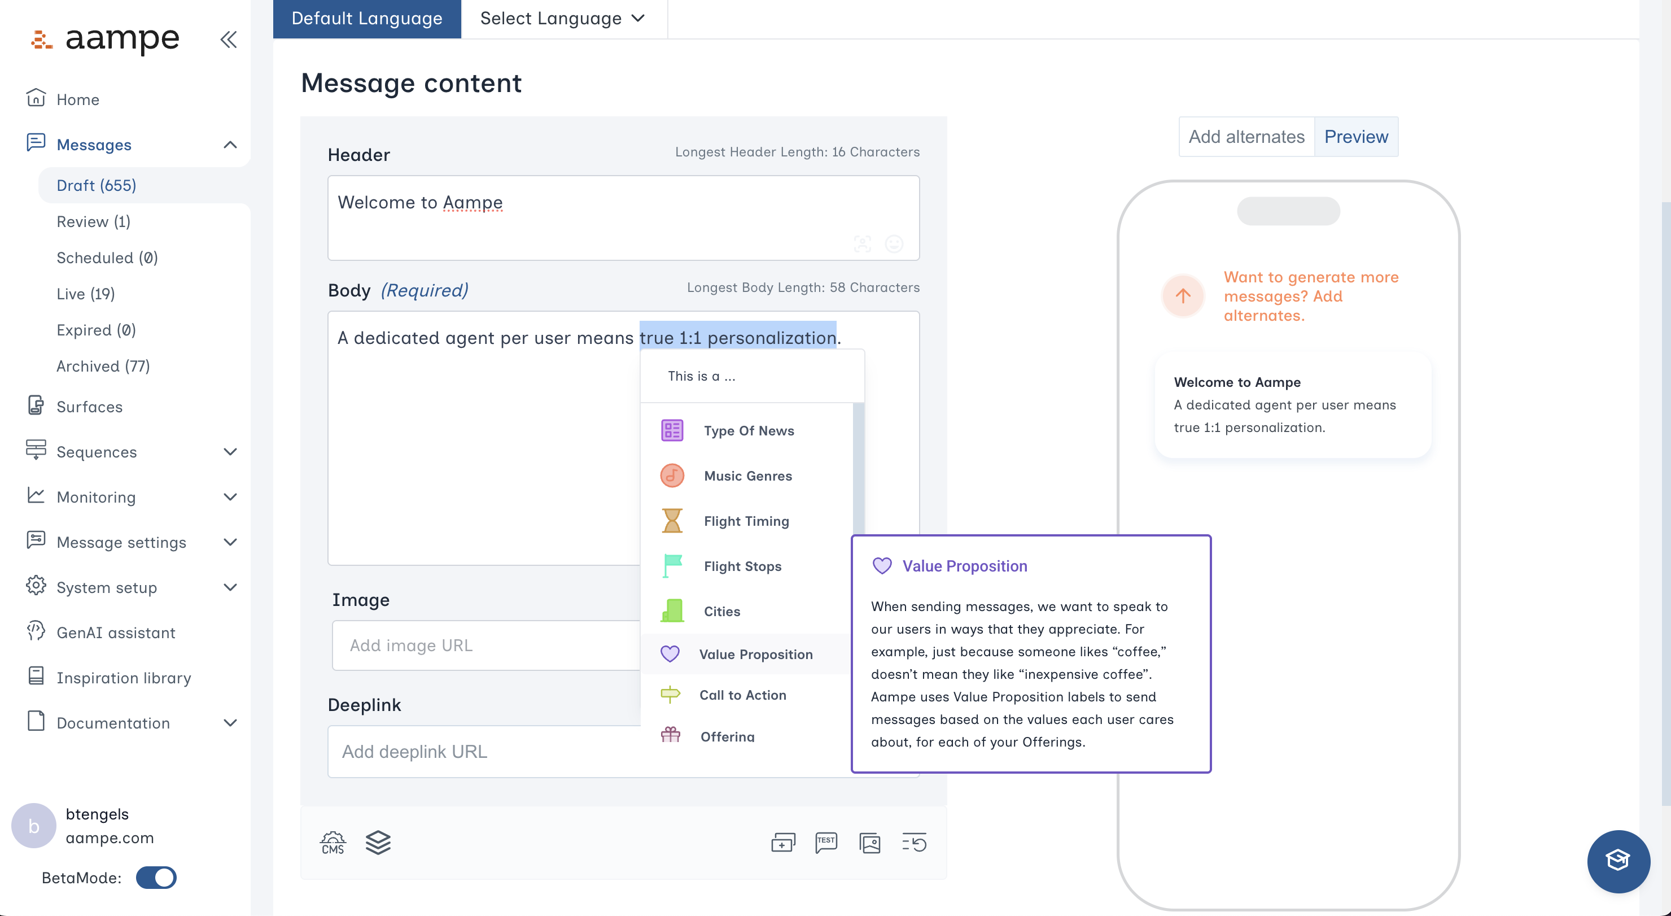Open the TEST message tool
This screenshot has width=1671, height=916.
[826, 842]
